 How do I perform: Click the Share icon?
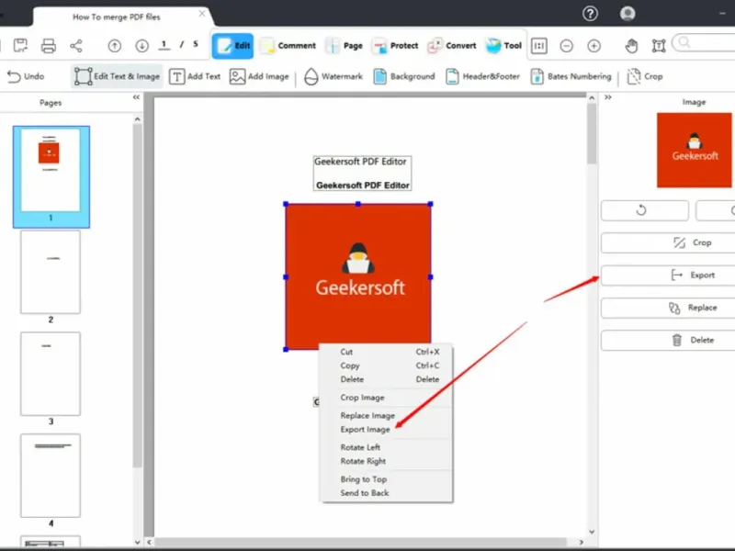pyautogui.click(x=76, y=45)
